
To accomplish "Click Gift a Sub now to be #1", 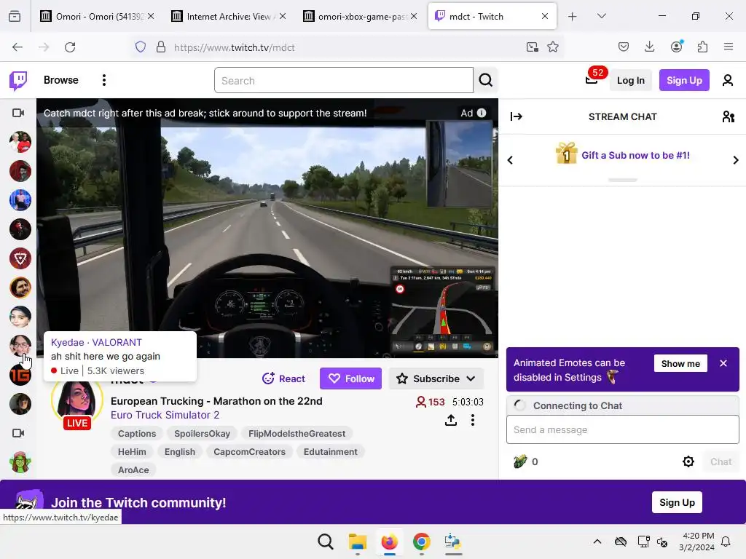I will click(635, 156).
